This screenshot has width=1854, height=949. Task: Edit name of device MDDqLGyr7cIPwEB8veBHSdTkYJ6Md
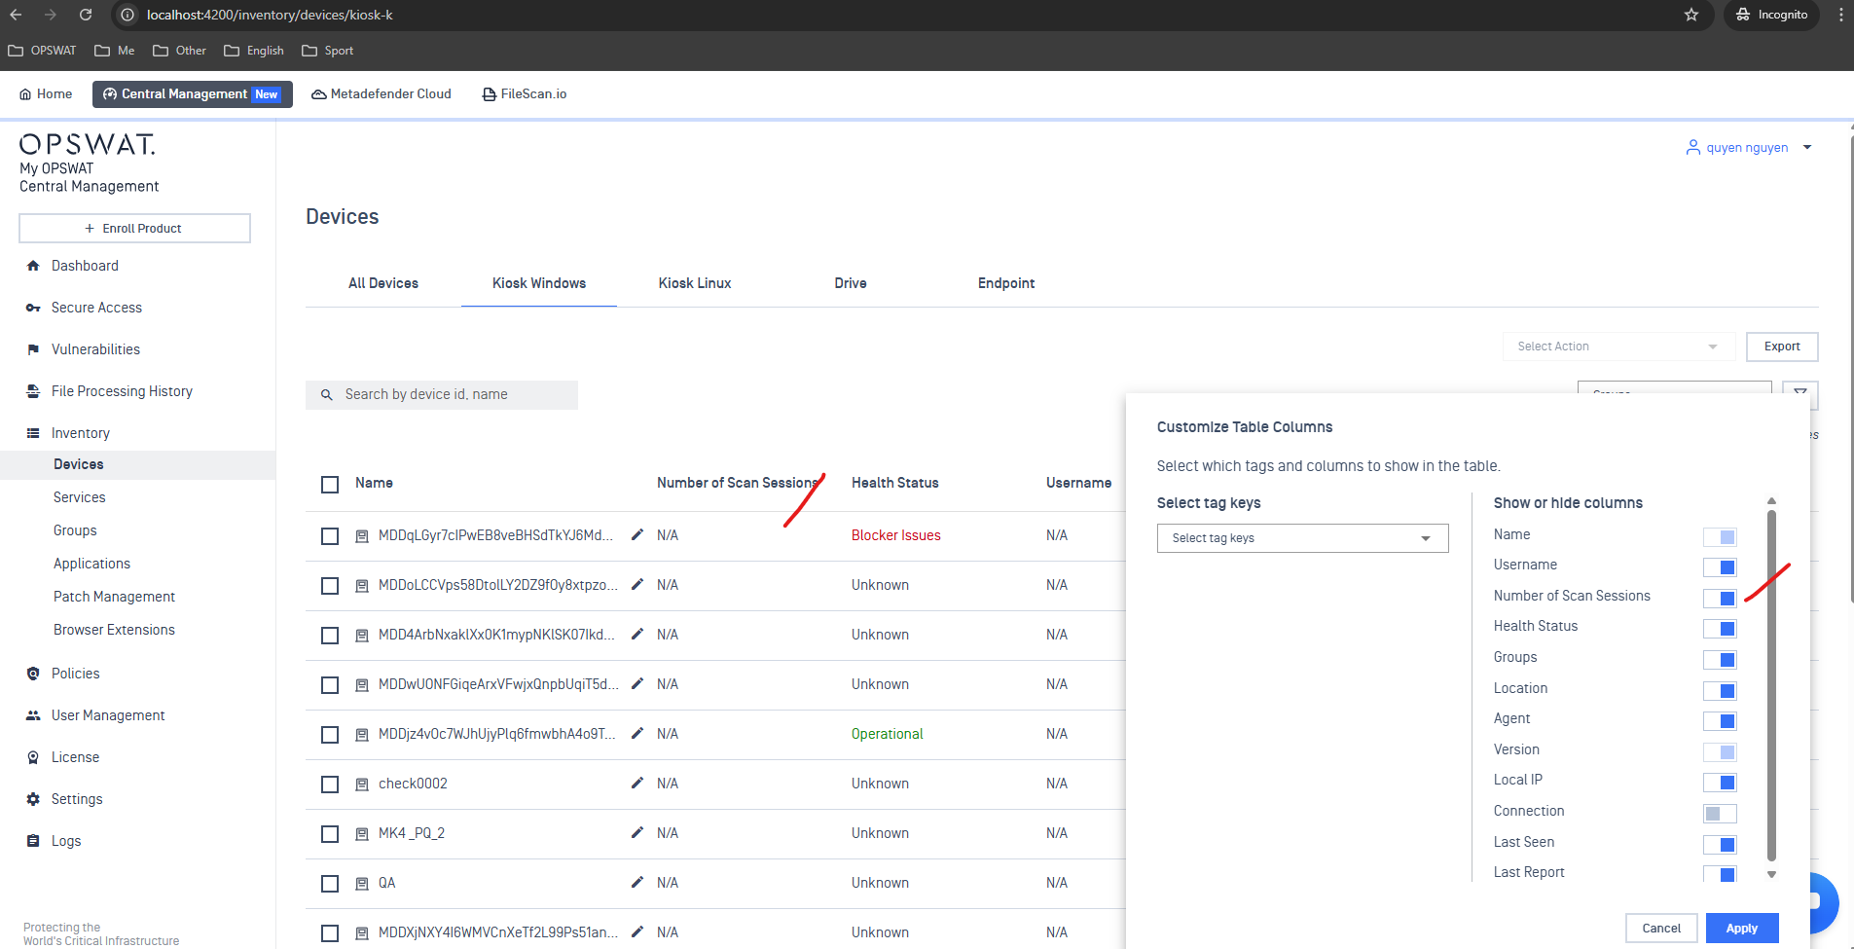point(637,534)
